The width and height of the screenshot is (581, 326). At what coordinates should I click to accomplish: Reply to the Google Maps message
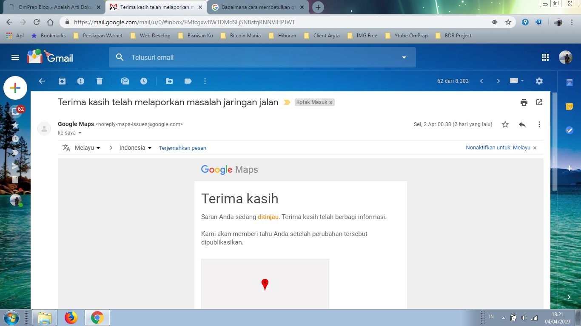[x=522, y=124]
